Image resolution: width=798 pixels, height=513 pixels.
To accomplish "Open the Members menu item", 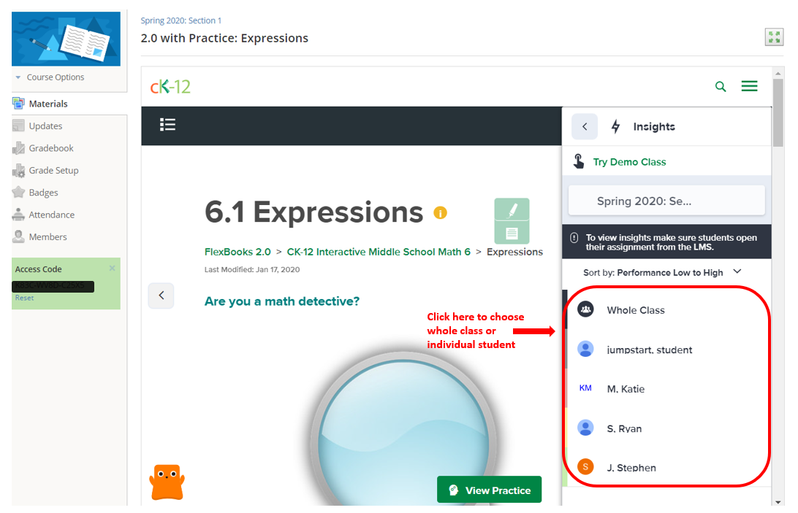I will (x=47, y=237).
